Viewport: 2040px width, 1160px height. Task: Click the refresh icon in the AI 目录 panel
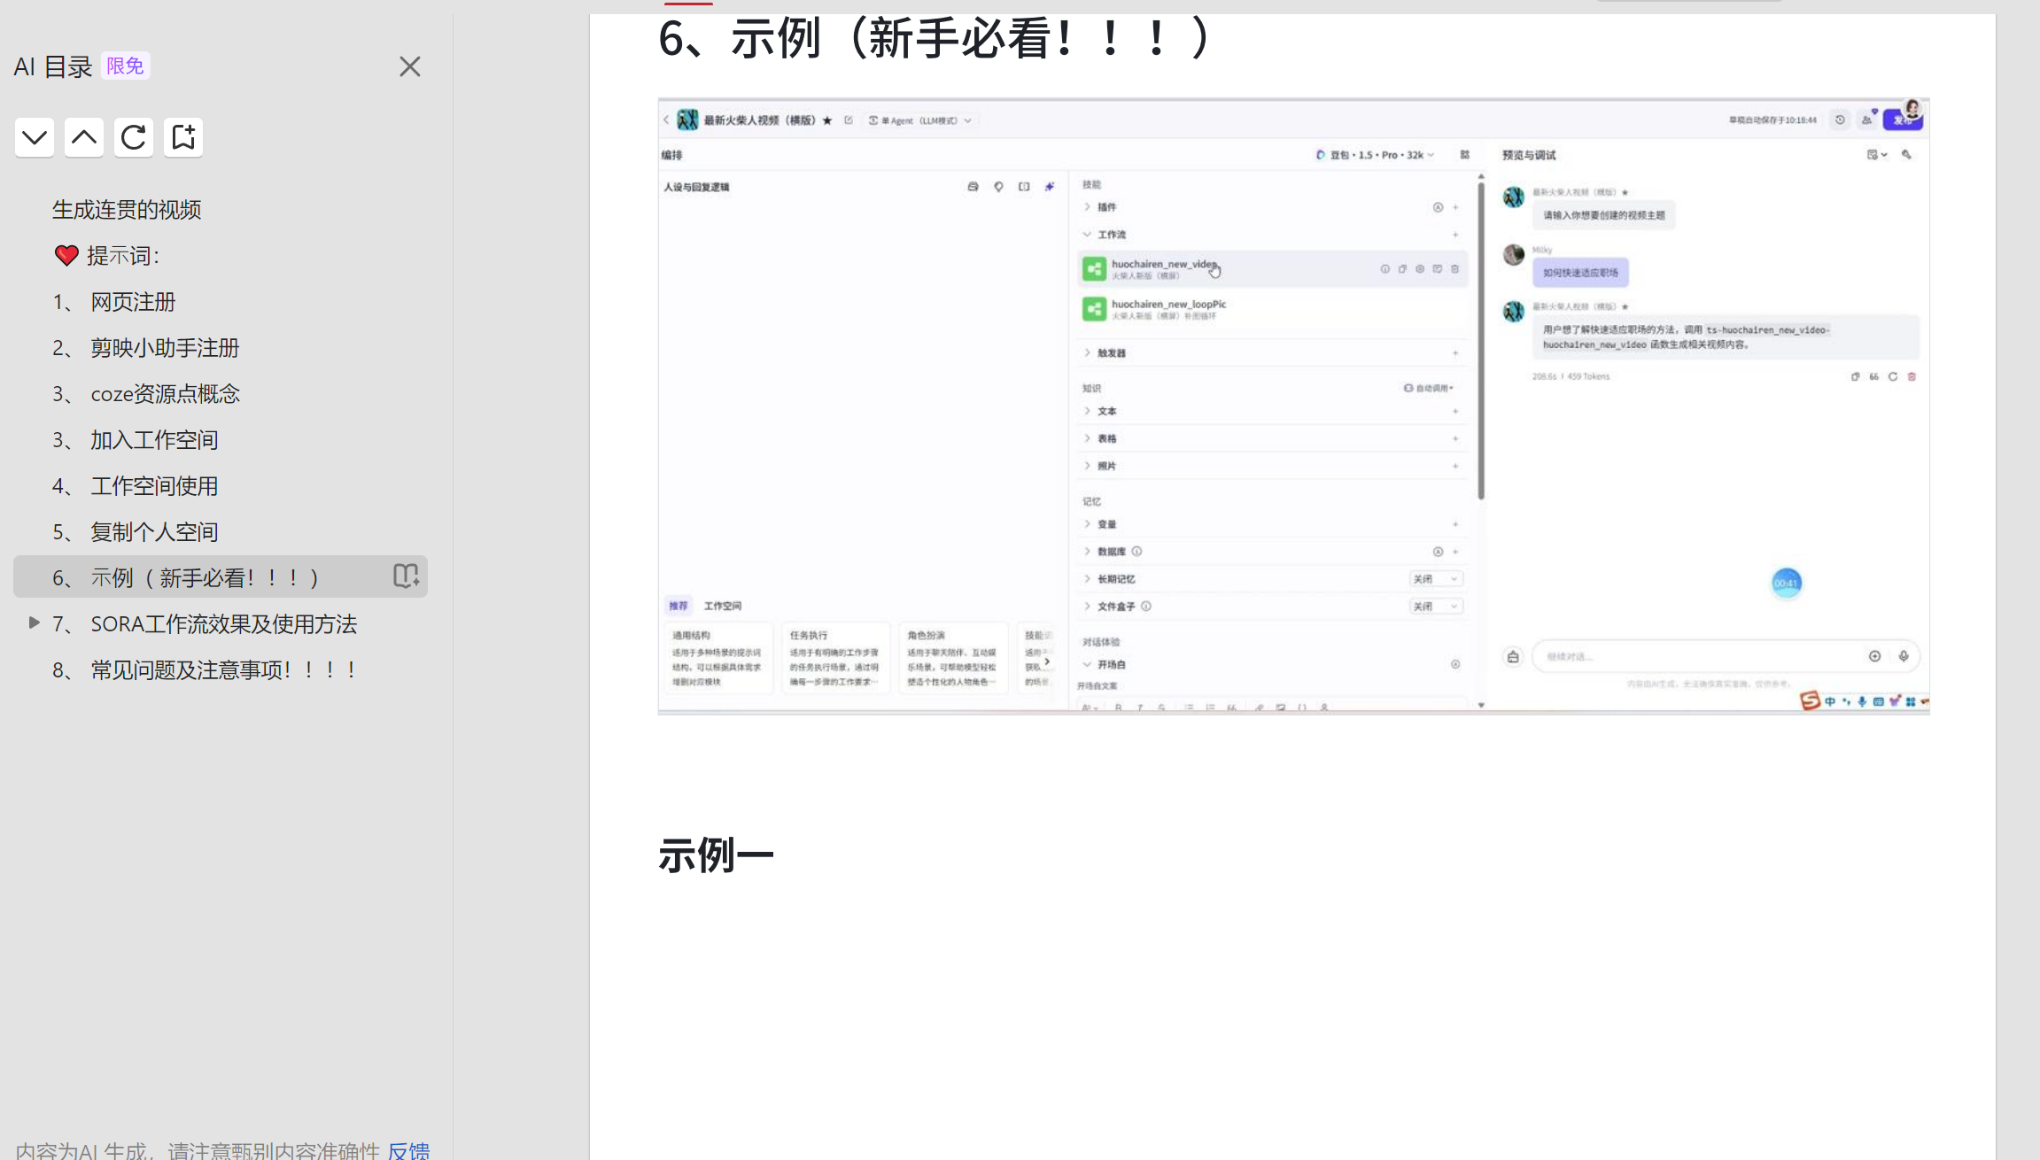(x=133, y=137)
